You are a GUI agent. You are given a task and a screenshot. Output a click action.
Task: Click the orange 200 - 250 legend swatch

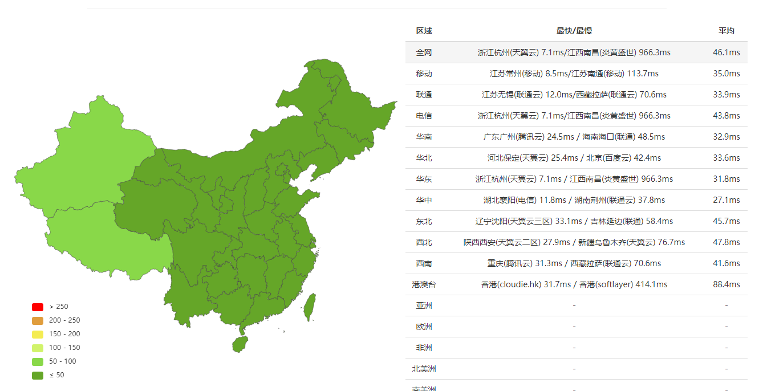coord(38,320)
